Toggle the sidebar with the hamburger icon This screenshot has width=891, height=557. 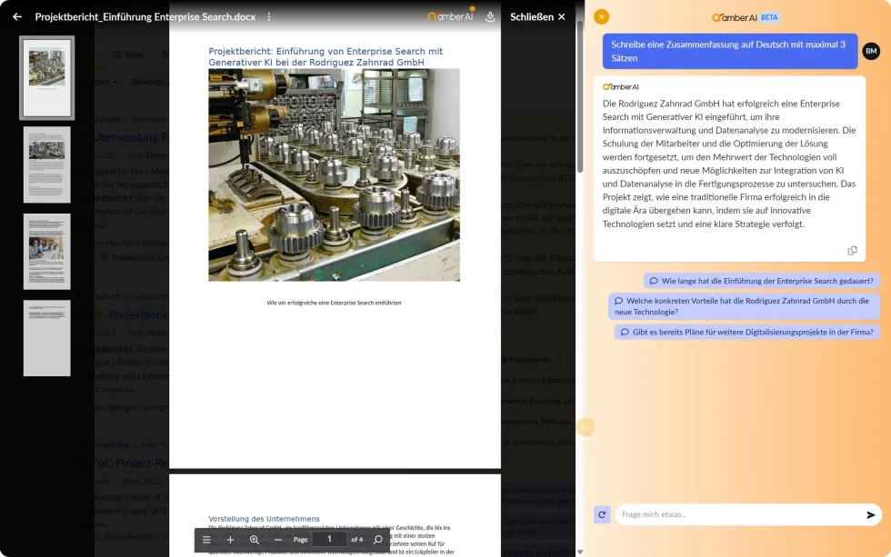click(206, 540)
